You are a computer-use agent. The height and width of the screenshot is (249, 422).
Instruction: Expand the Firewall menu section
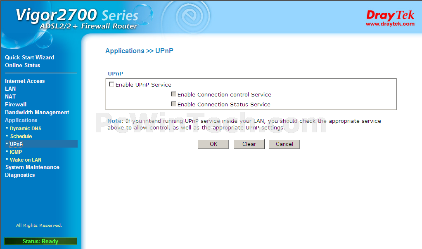coord(16,104)
